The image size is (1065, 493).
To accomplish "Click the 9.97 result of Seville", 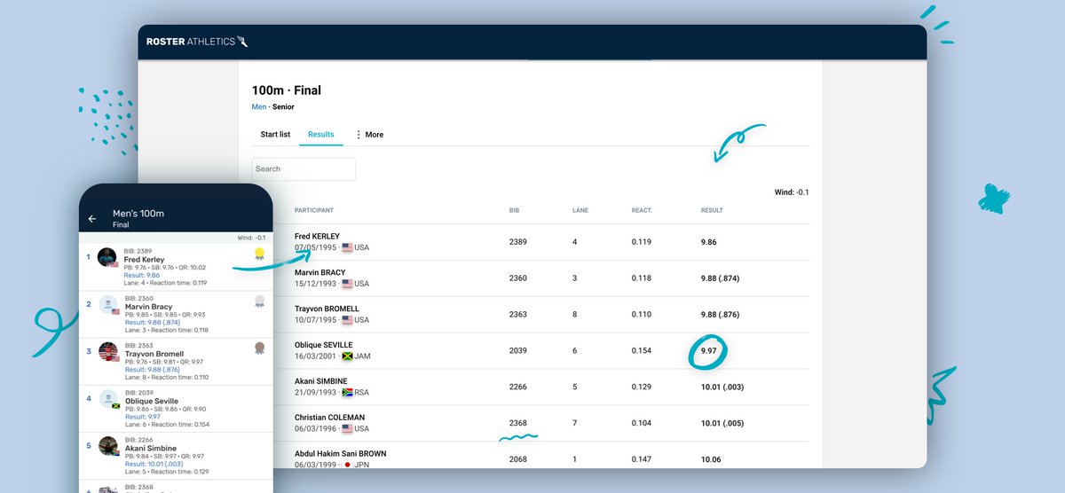I will 710,351.
